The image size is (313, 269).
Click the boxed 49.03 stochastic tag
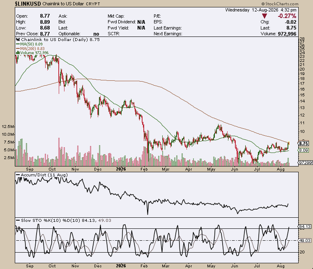[x=305, y=241]
